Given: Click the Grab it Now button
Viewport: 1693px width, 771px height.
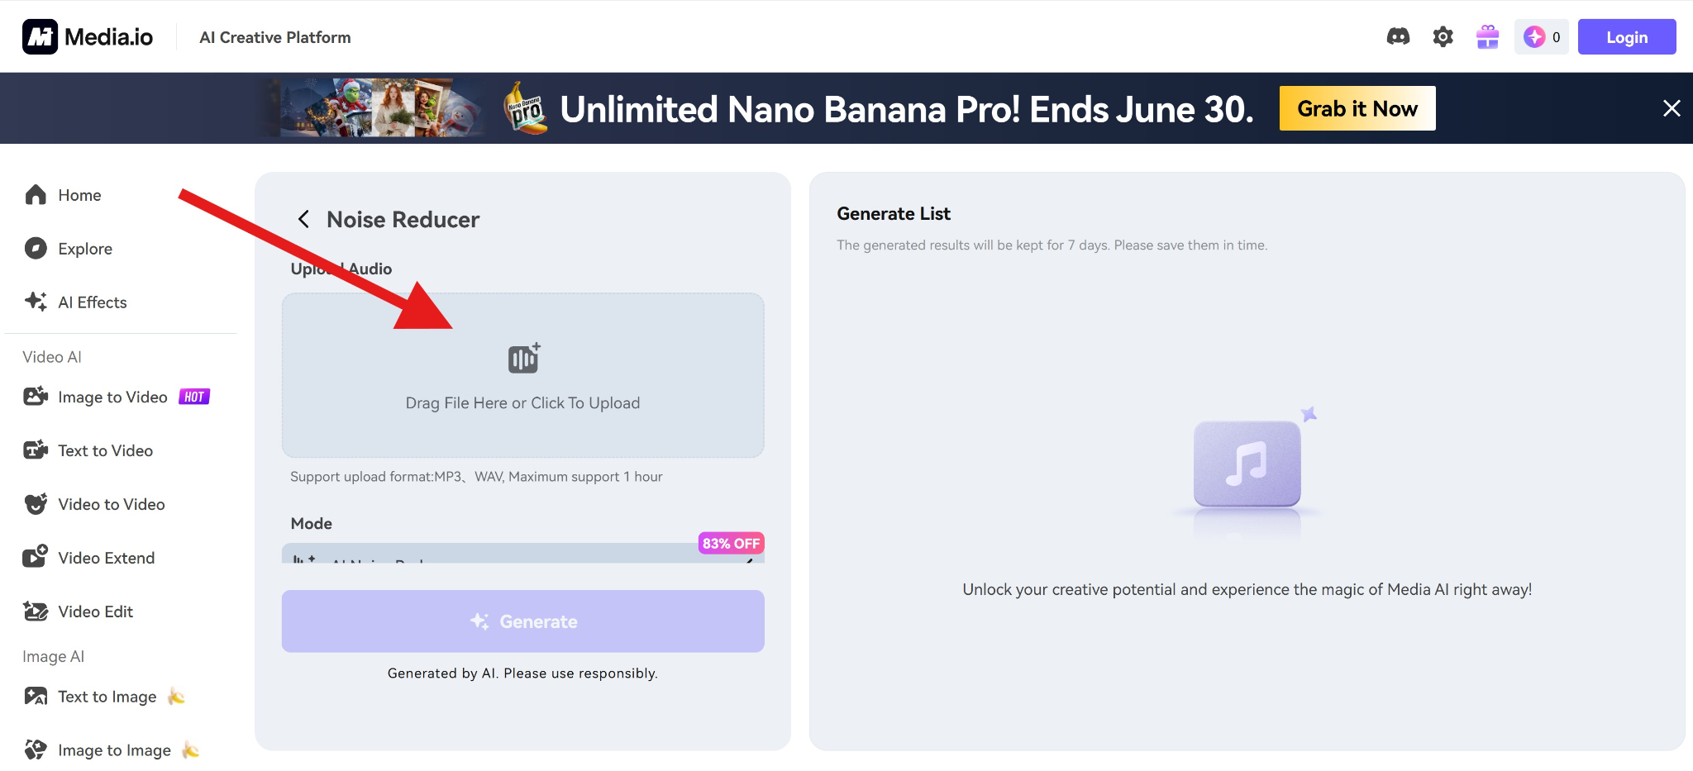Looking at the screenshot, I should (x=1357, y=108).
